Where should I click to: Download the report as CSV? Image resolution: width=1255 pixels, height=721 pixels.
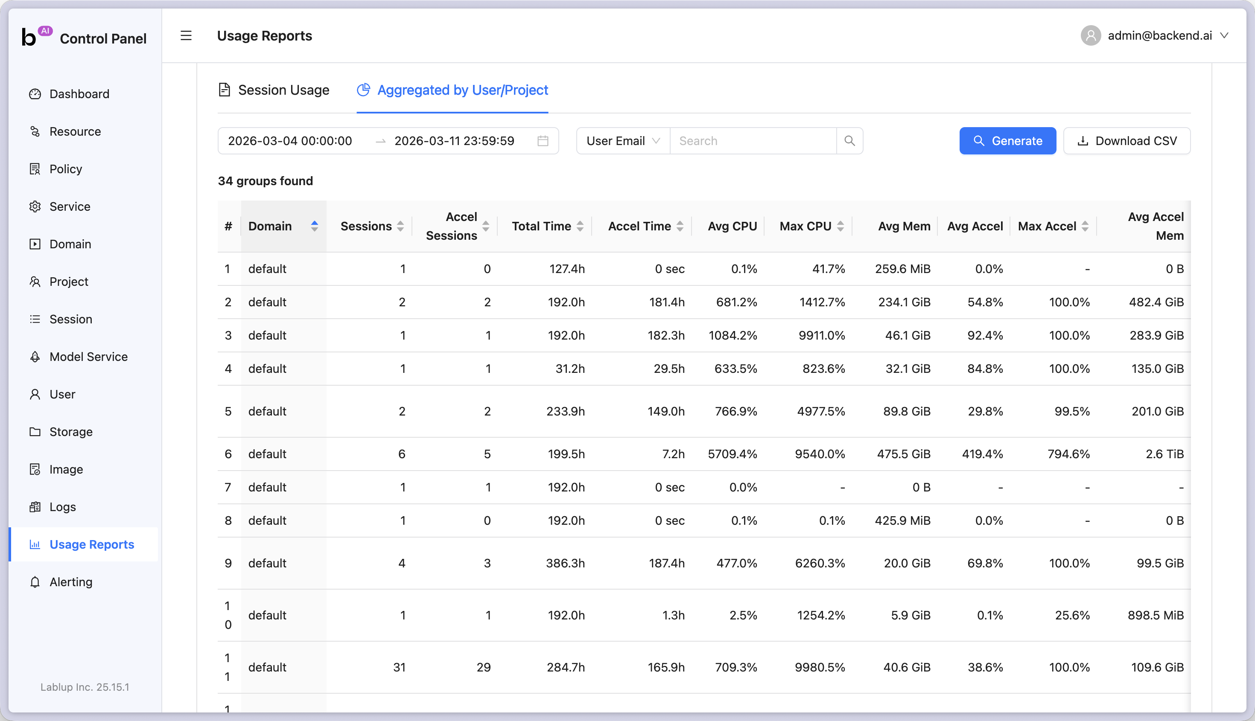(x=1127, y=141)
